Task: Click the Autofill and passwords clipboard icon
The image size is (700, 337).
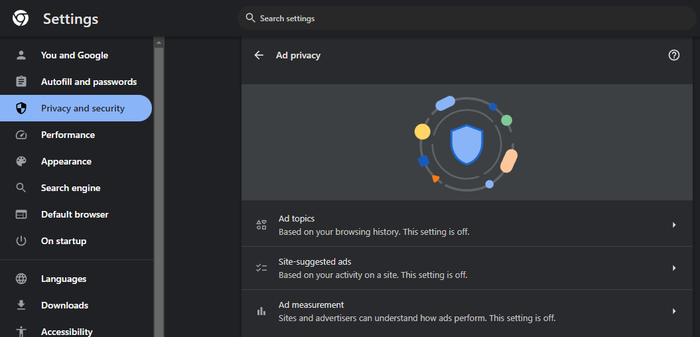Action: 21,82
